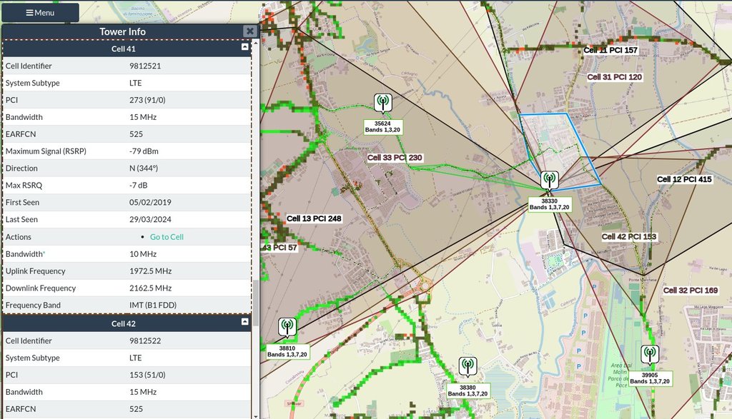Open the hamburger Menu button
The image size is (732, 419).
coord(40,12)
